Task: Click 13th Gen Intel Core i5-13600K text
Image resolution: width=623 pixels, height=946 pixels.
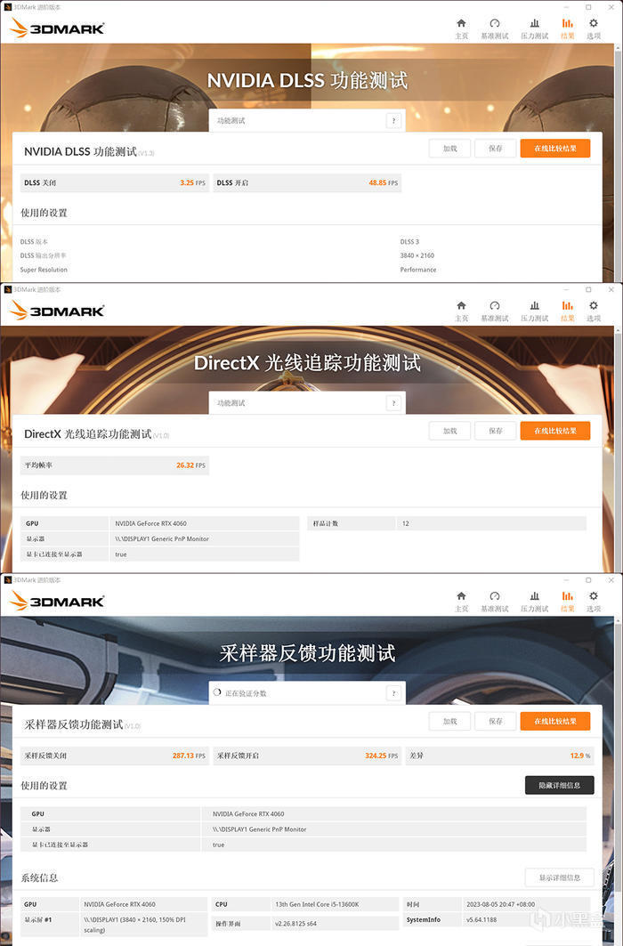Action: [317, 904]
